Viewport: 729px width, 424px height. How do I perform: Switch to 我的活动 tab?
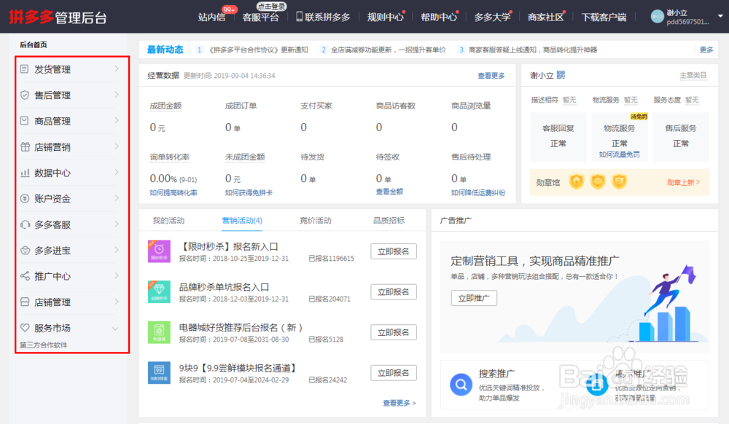coord(169,221)
